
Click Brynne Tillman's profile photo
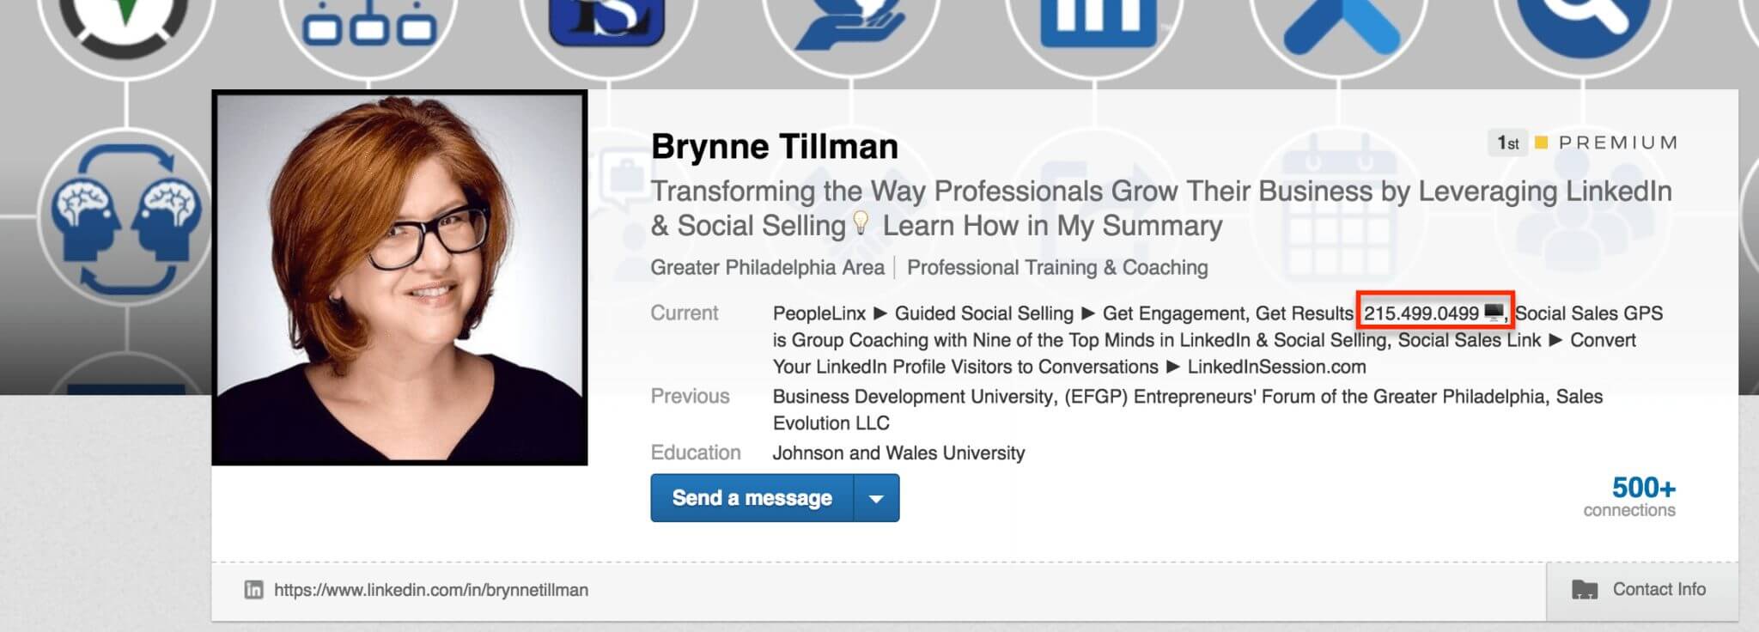(x=400, y=278)
